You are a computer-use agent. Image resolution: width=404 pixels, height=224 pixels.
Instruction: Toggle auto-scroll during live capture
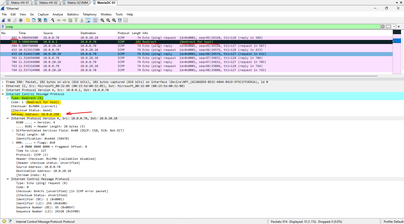88,20
